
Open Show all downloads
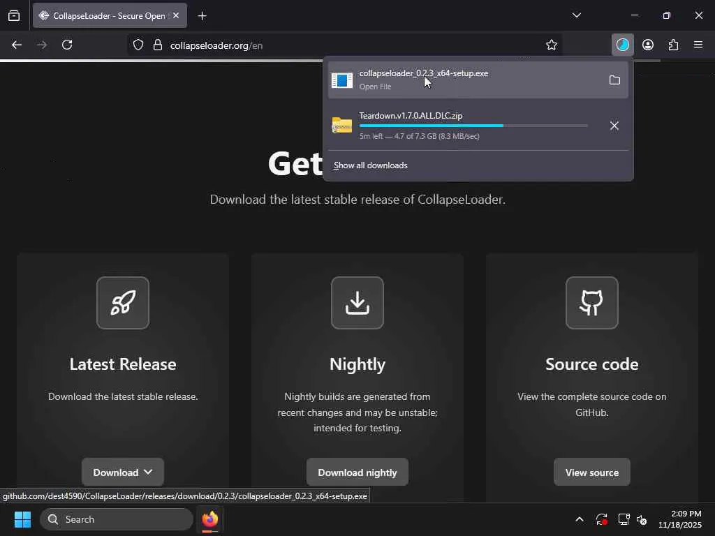[x=370, y=165]
